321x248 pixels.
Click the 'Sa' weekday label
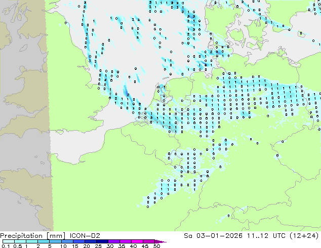click(188, 236)
